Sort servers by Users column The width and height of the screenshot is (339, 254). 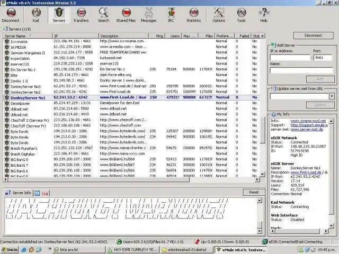pos(174,36)
